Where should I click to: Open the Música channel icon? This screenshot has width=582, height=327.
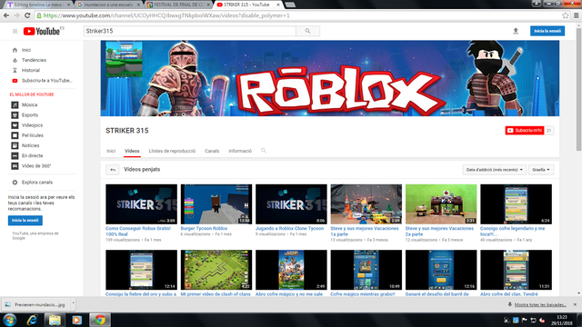(15, 105)
